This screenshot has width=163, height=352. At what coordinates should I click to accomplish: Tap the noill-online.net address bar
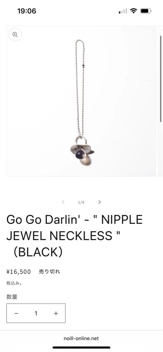[81, 338]
